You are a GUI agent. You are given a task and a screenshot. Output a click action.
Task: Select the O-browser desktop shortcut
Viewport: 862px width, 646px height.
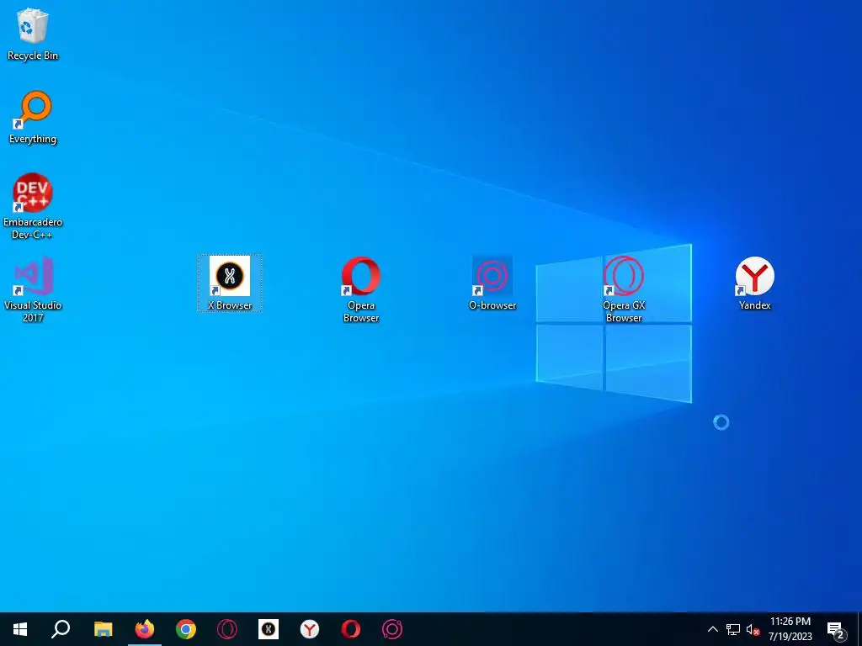tap(492, 283)
